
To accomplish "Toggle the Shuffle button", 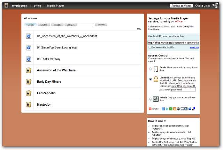I will click(44, 25).
